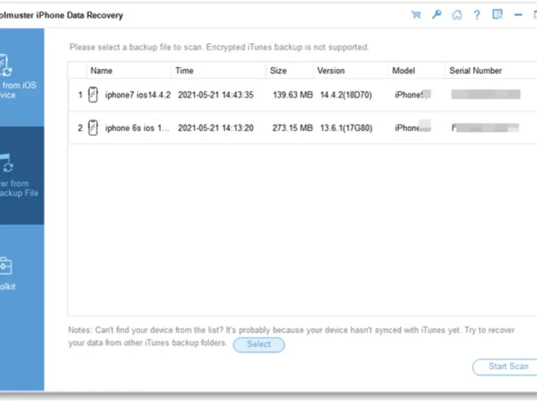
Task: Click the key registration icon
Action: [436, 15]
